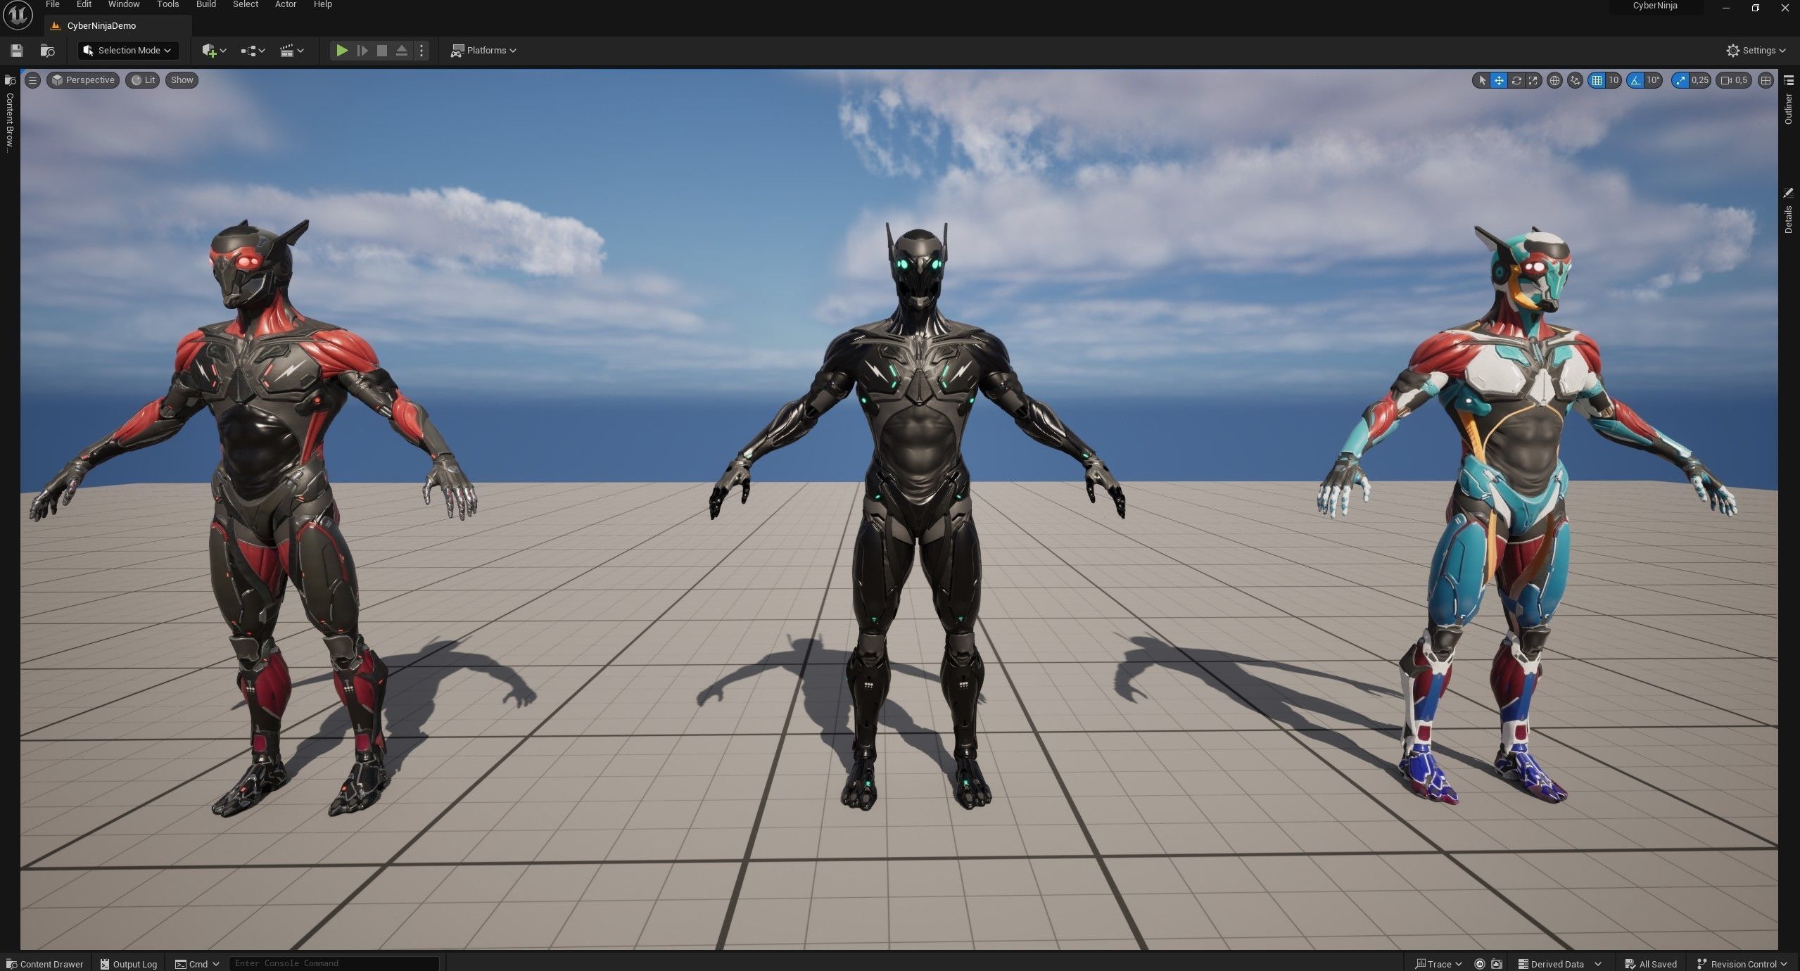Click the stop simulation square button
The height and width of the screenshot is (971, 1800).
coord(381,50)
